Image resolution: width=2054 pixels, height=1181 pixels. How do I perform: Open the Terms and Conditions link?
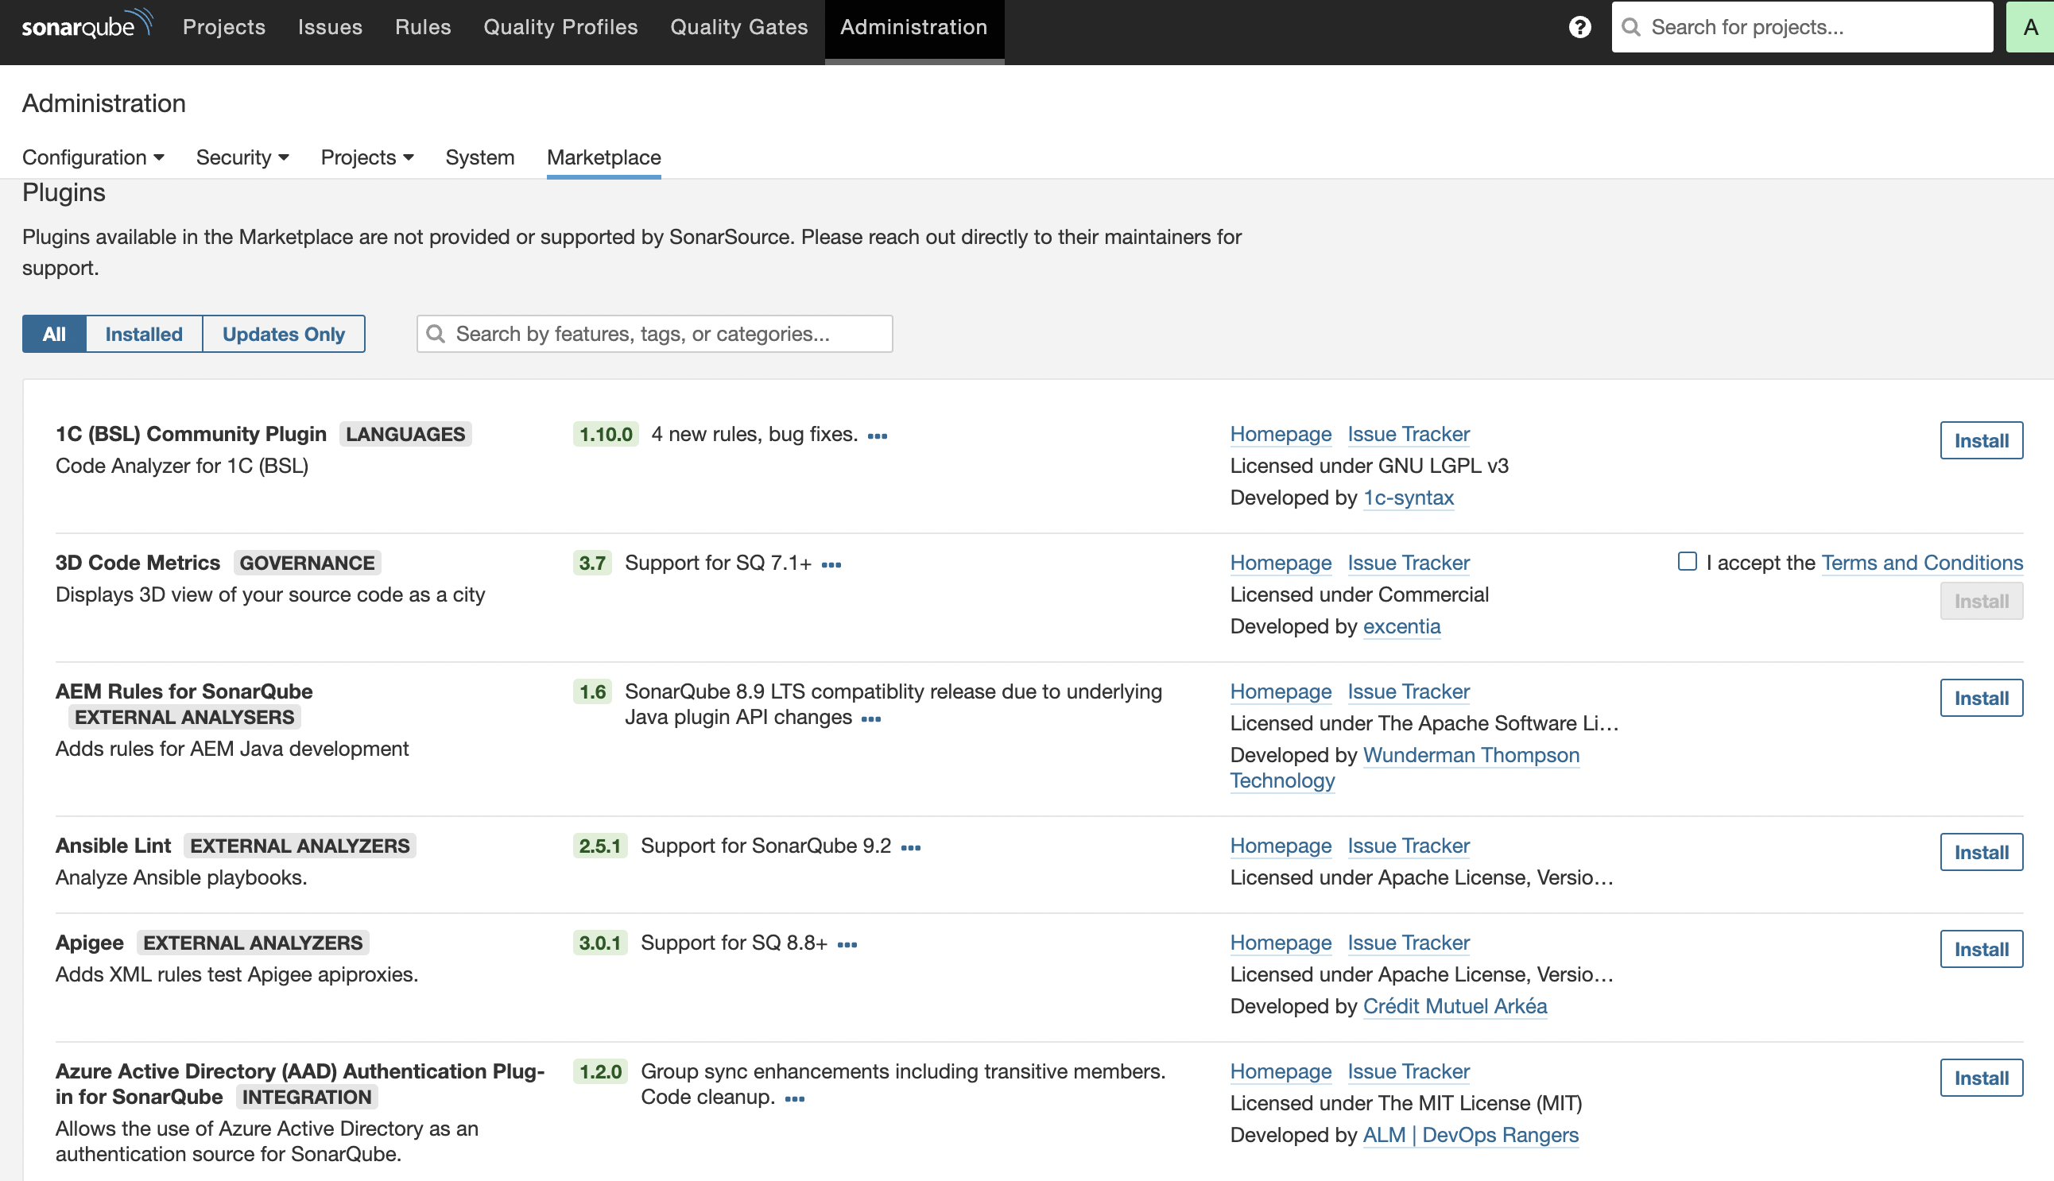1922,563
